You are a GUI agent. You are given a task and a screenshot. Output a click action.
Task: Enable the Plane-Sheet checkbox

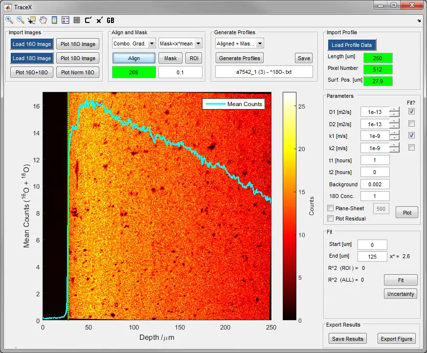pyautogui.click(x=331, y=209)
